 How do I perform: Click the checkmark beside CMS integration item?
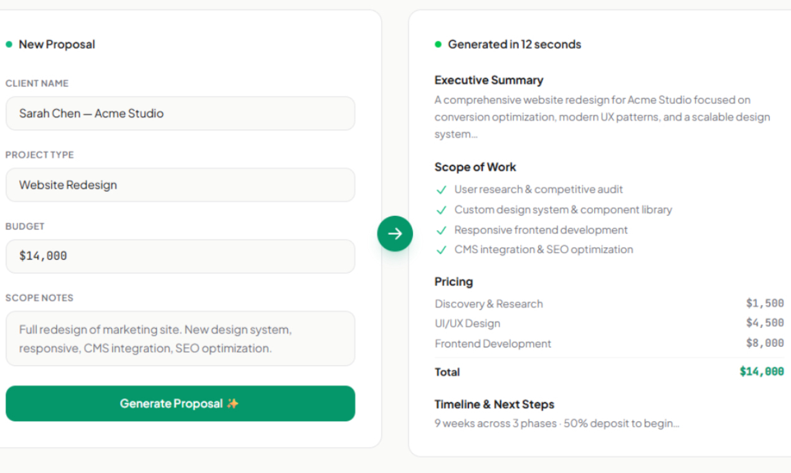coord(442,250)
